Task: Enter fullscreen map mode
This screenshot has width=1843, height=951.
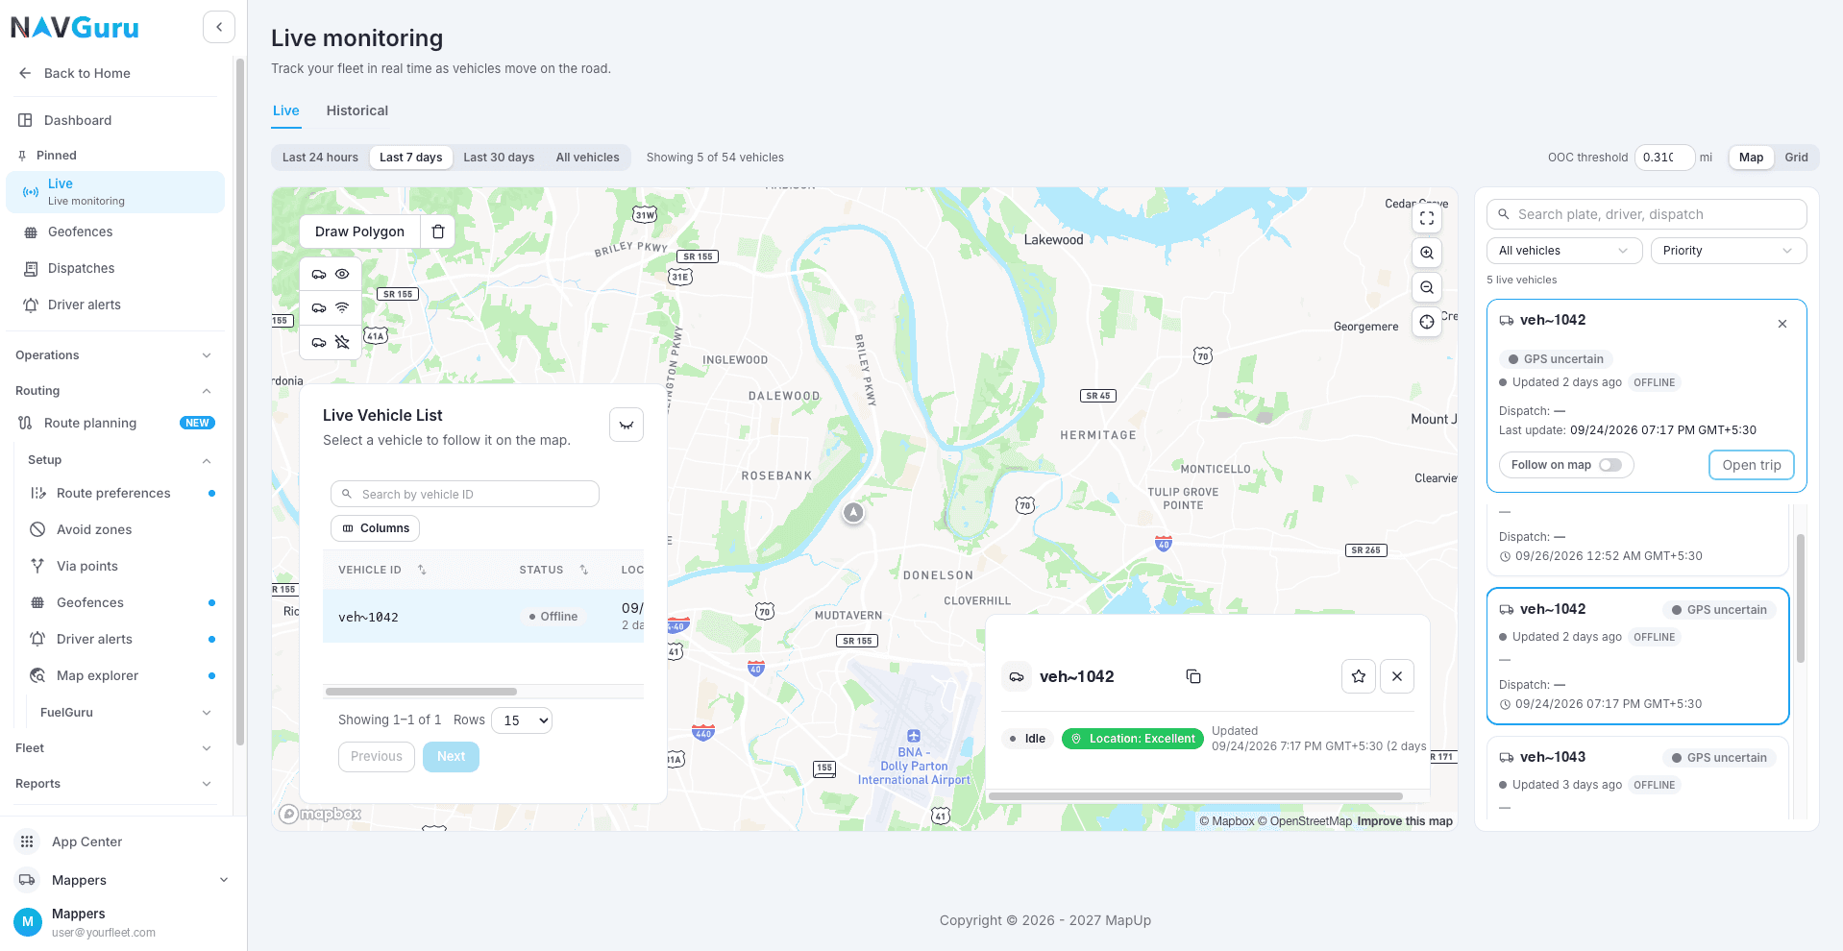Action: 1427,218
